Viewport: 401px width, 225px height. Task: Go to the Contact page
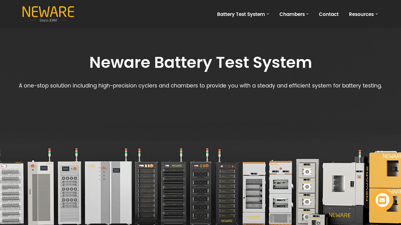coord(329,14)
